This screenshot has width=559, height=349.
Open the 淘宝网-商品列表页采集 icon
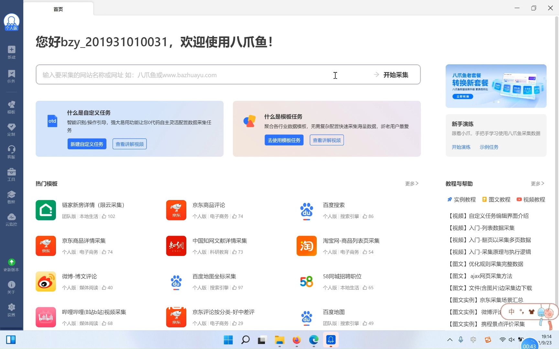(306, 246)
